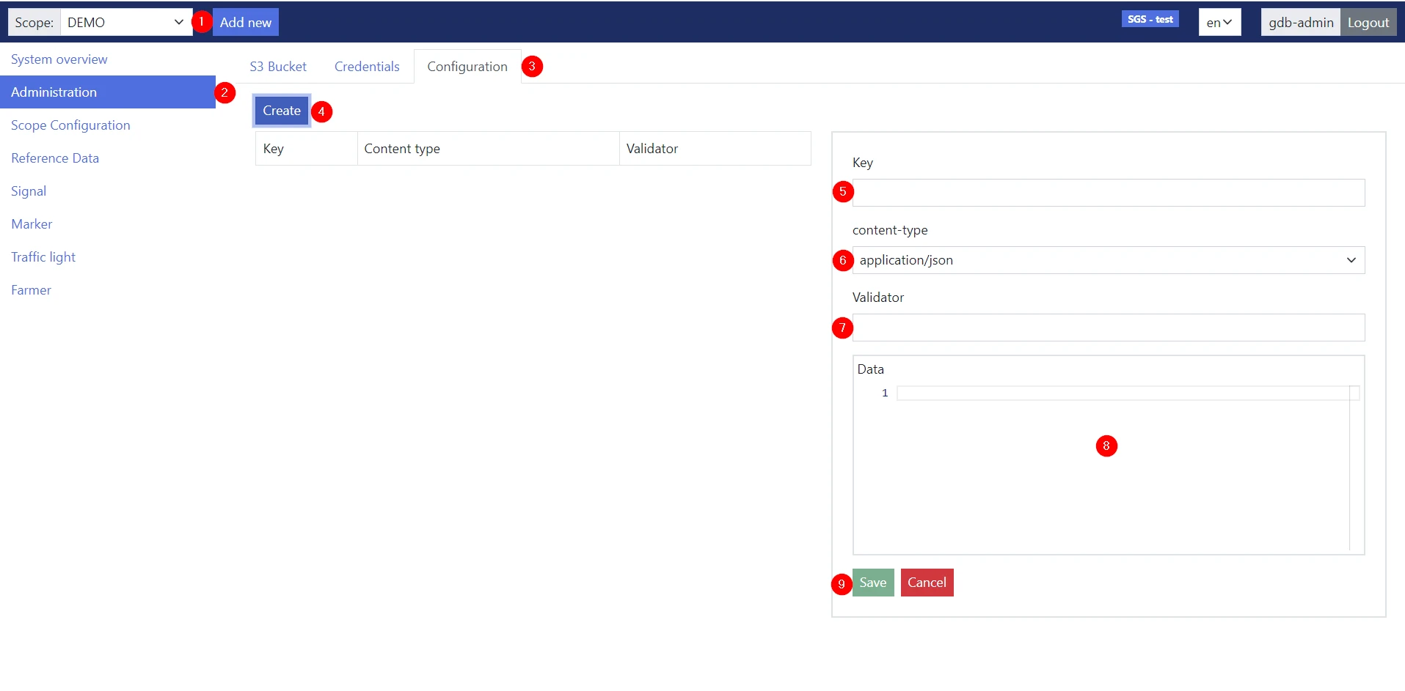Open Reference Data section
The width and height of the screenshot is (1405, 691).
[55, 158]
